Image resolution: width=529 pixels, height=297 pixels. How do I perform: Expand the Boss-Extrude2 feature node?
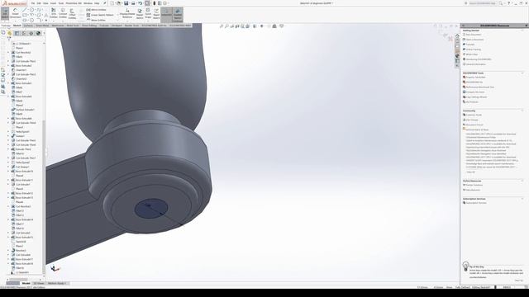coord(8,66)
